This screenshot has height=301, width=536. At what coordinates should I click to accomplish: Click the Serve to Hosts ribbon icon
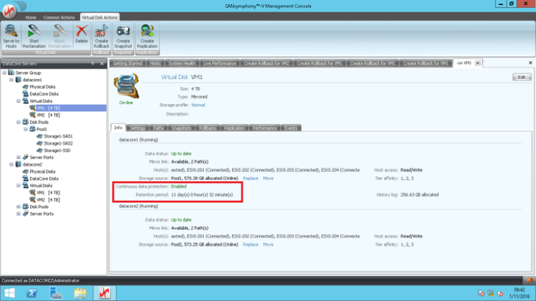click(x=11, y=36)
